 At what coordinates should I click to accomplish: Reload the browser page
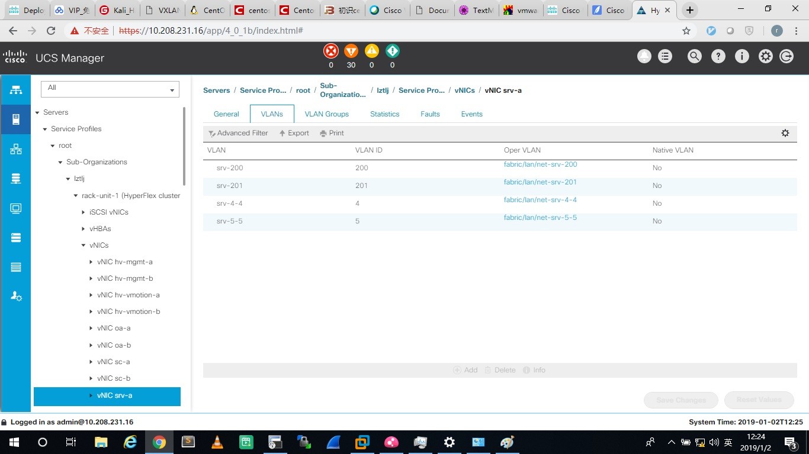click(x=51, y=31)
